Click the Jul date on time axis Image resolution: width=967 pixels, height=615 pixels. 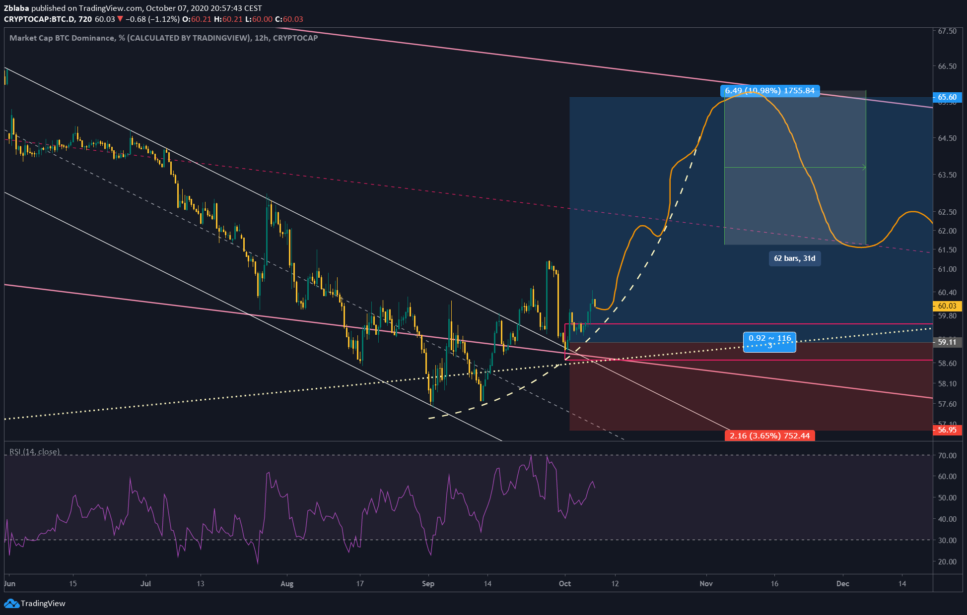pos(145,584)
